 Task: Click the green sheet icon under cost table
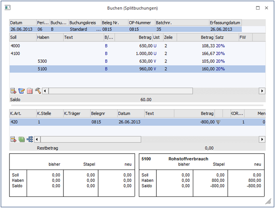(21, 140)
